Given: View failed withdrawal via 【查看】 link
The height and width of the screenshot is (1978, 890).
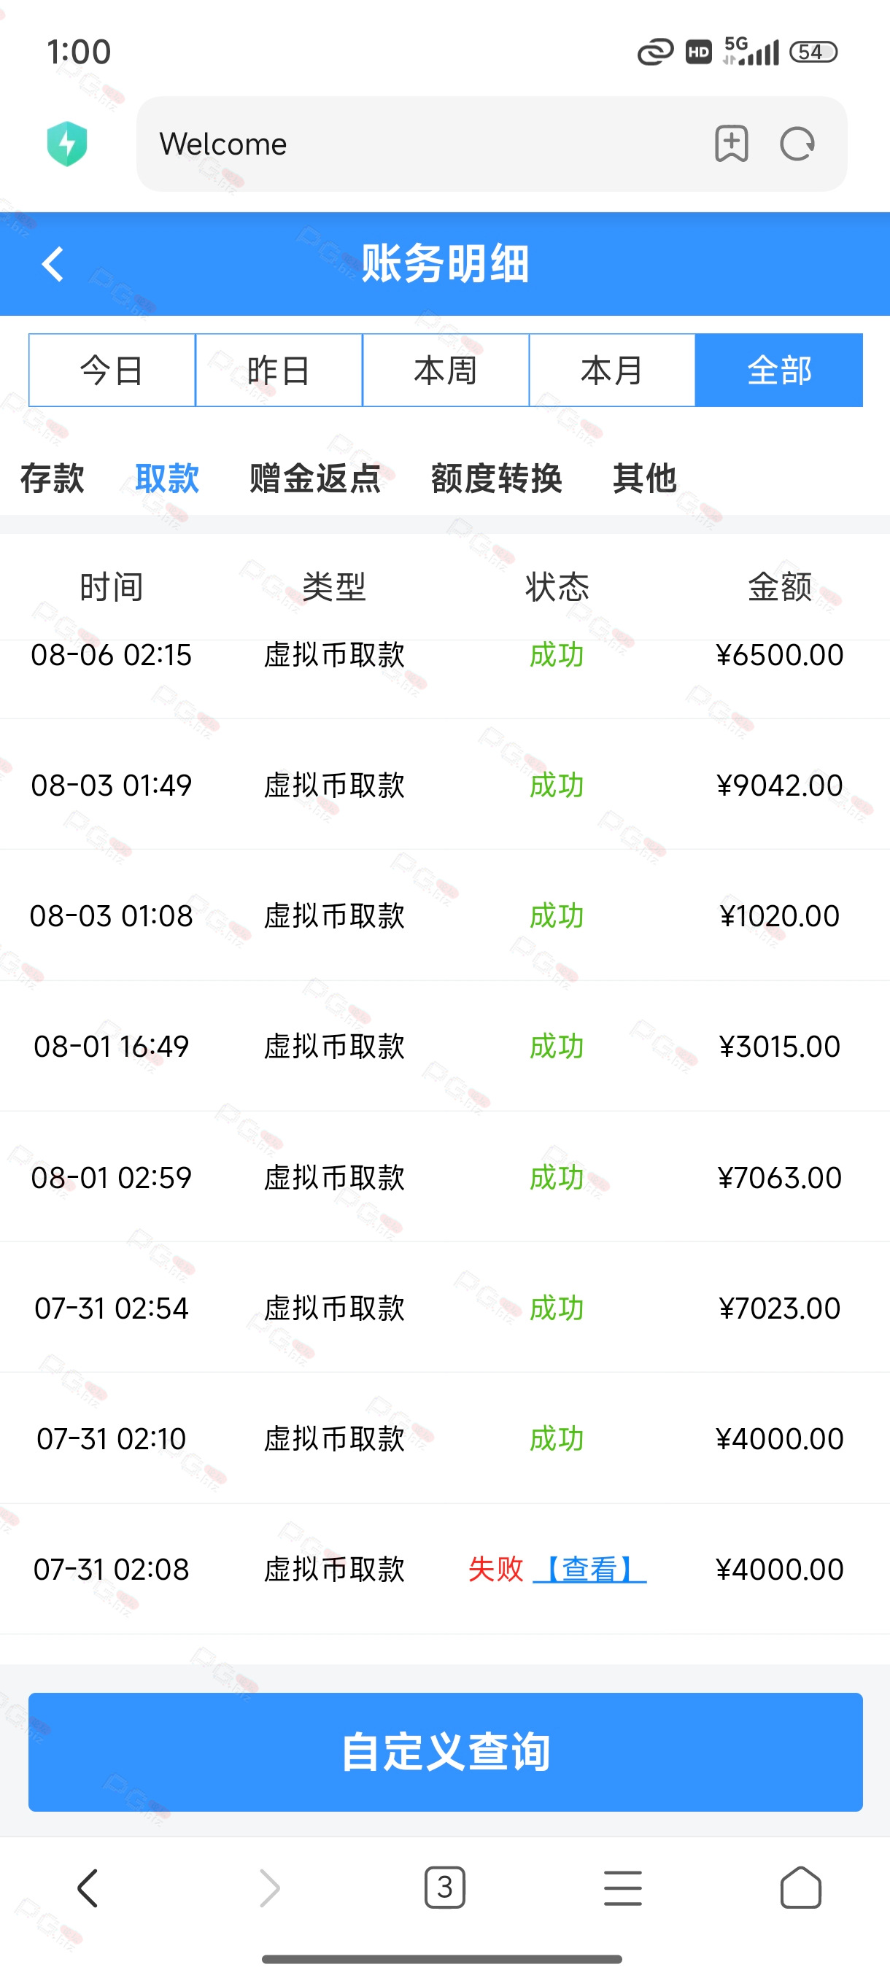Looking at the screenshot, I should point(589,1569).
